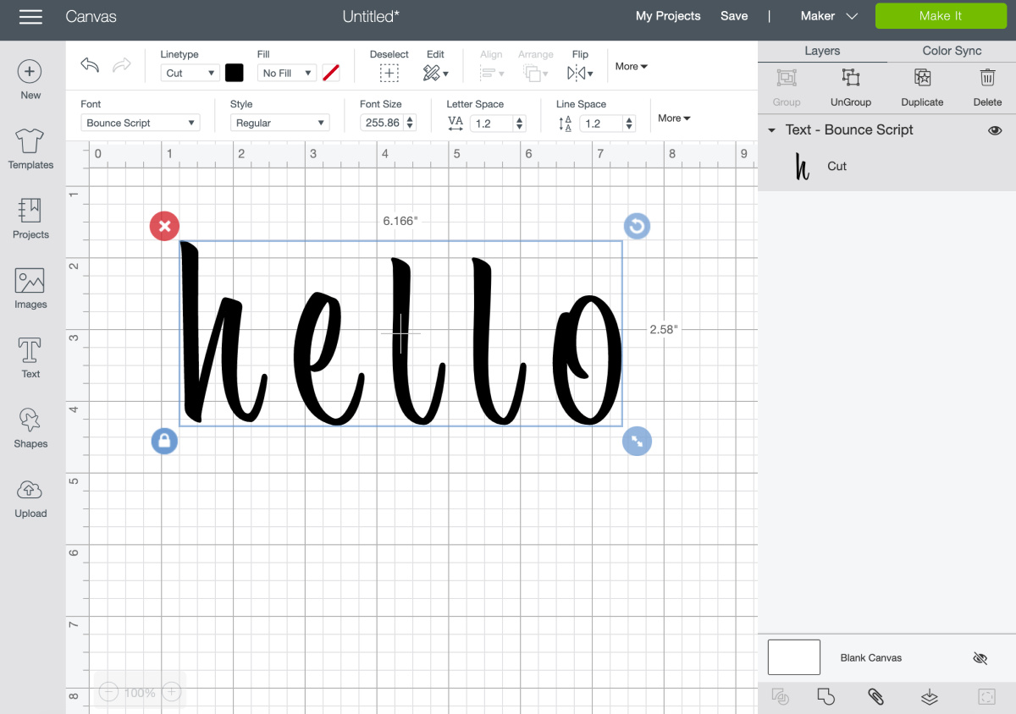This screenshot has height=714, width=1016.
Task: Open the Shapes tool
Action: tap(30, 428)
